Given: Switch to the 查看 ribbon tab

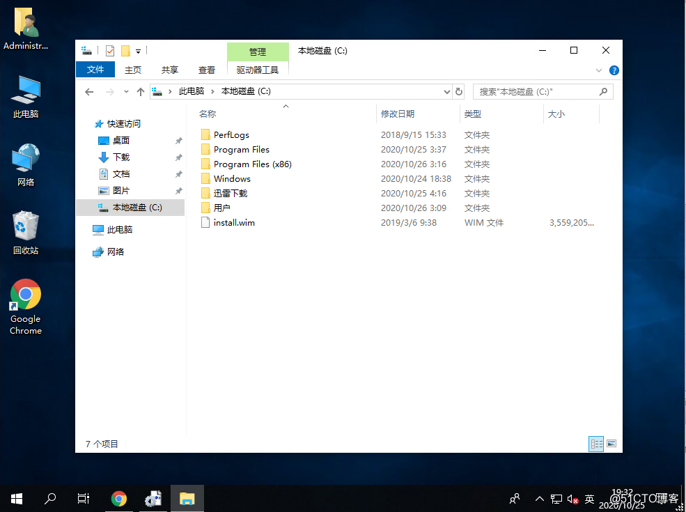Looking at the screenshot, I should 206,70.
